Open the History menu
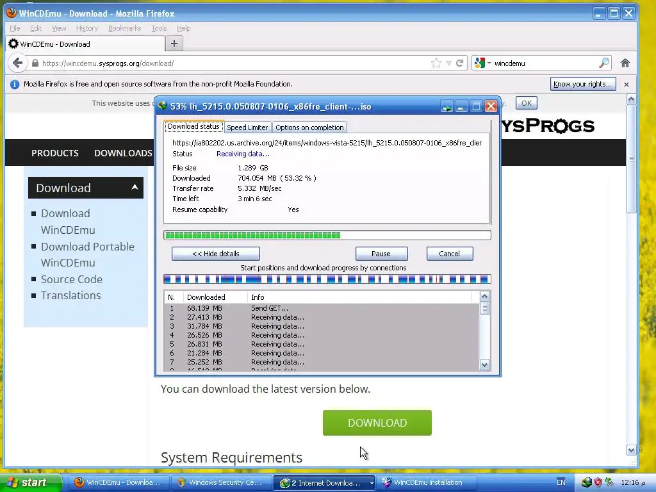The width and height of the screenshot is (656, 492). [x=87, y=28]
